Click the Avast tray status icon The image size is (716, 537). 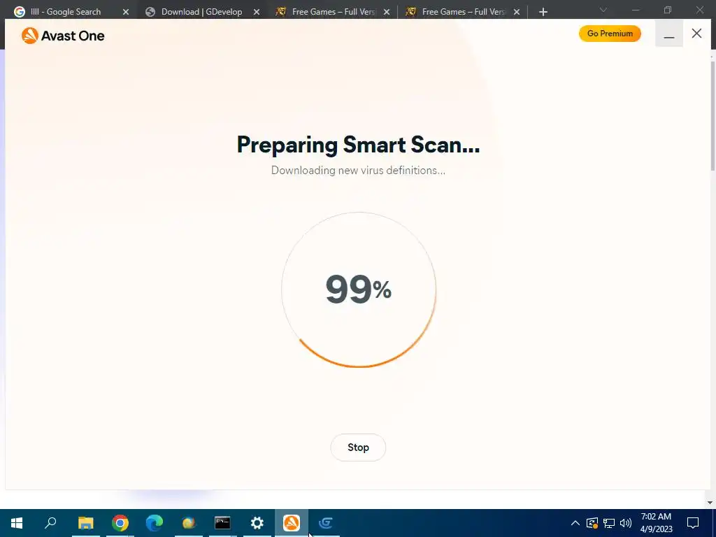592,523
